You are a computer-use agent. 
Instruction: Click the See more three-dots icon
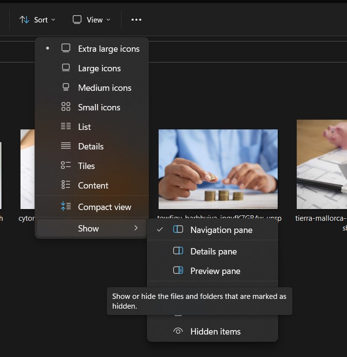click(x=136, y=20)
